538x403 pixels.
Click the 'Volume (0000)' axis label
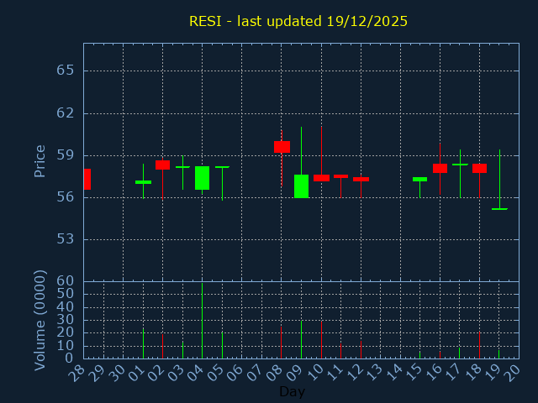pyautogui.click(x=40, y=320)
